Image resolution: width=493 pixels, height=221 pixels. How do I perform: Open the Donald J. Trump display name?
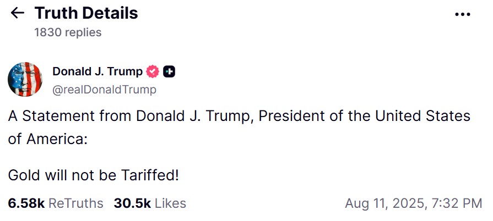pos(97,71)
